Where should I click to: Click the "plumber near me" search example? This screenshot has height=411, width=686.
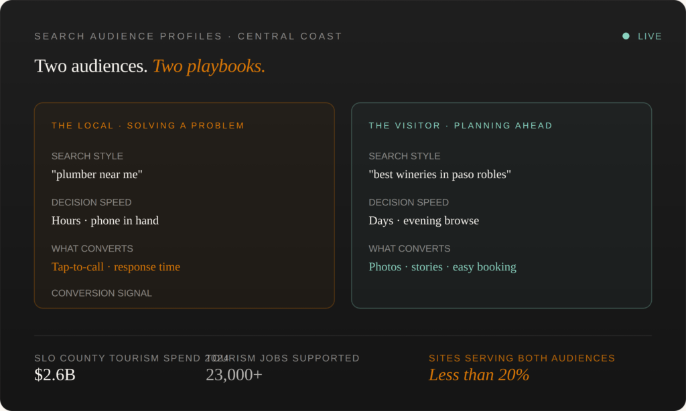point(96,175)
